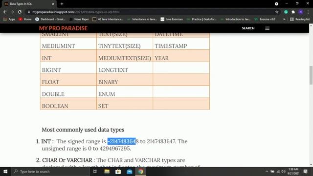The width and height of the screenshot is (313, 176).
Task: Click the ENUM table cell
Action: click(x=125, y=92)
